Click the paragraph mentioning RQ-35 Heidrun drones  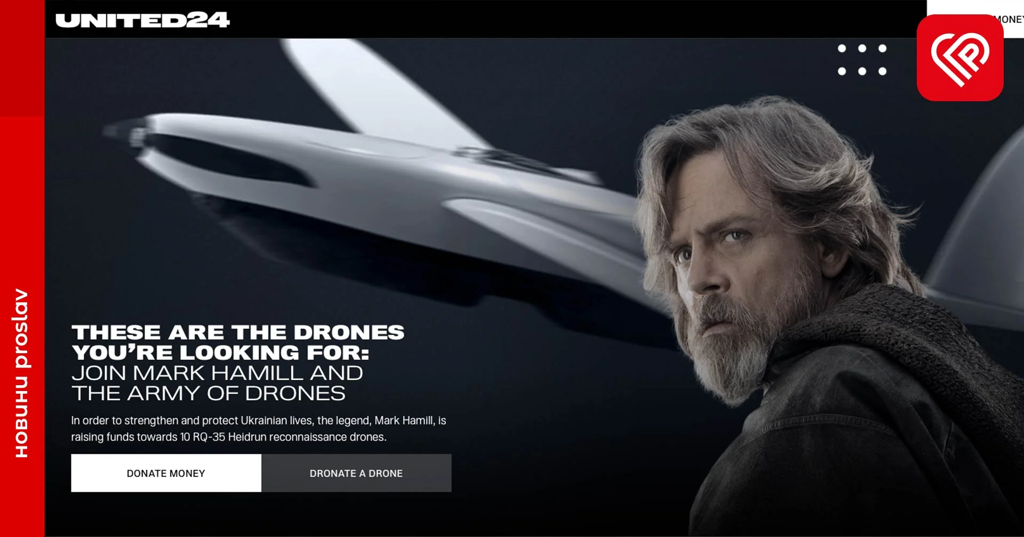point(259,428)
